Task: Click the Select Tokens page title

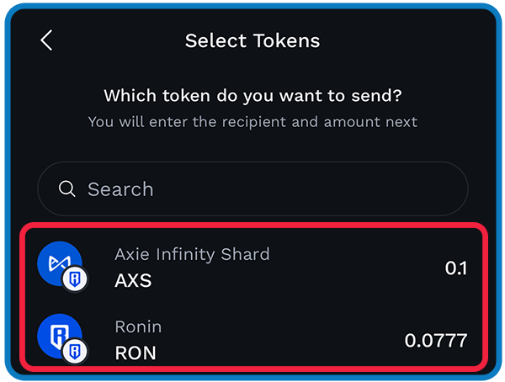Action: pos(252,40)
